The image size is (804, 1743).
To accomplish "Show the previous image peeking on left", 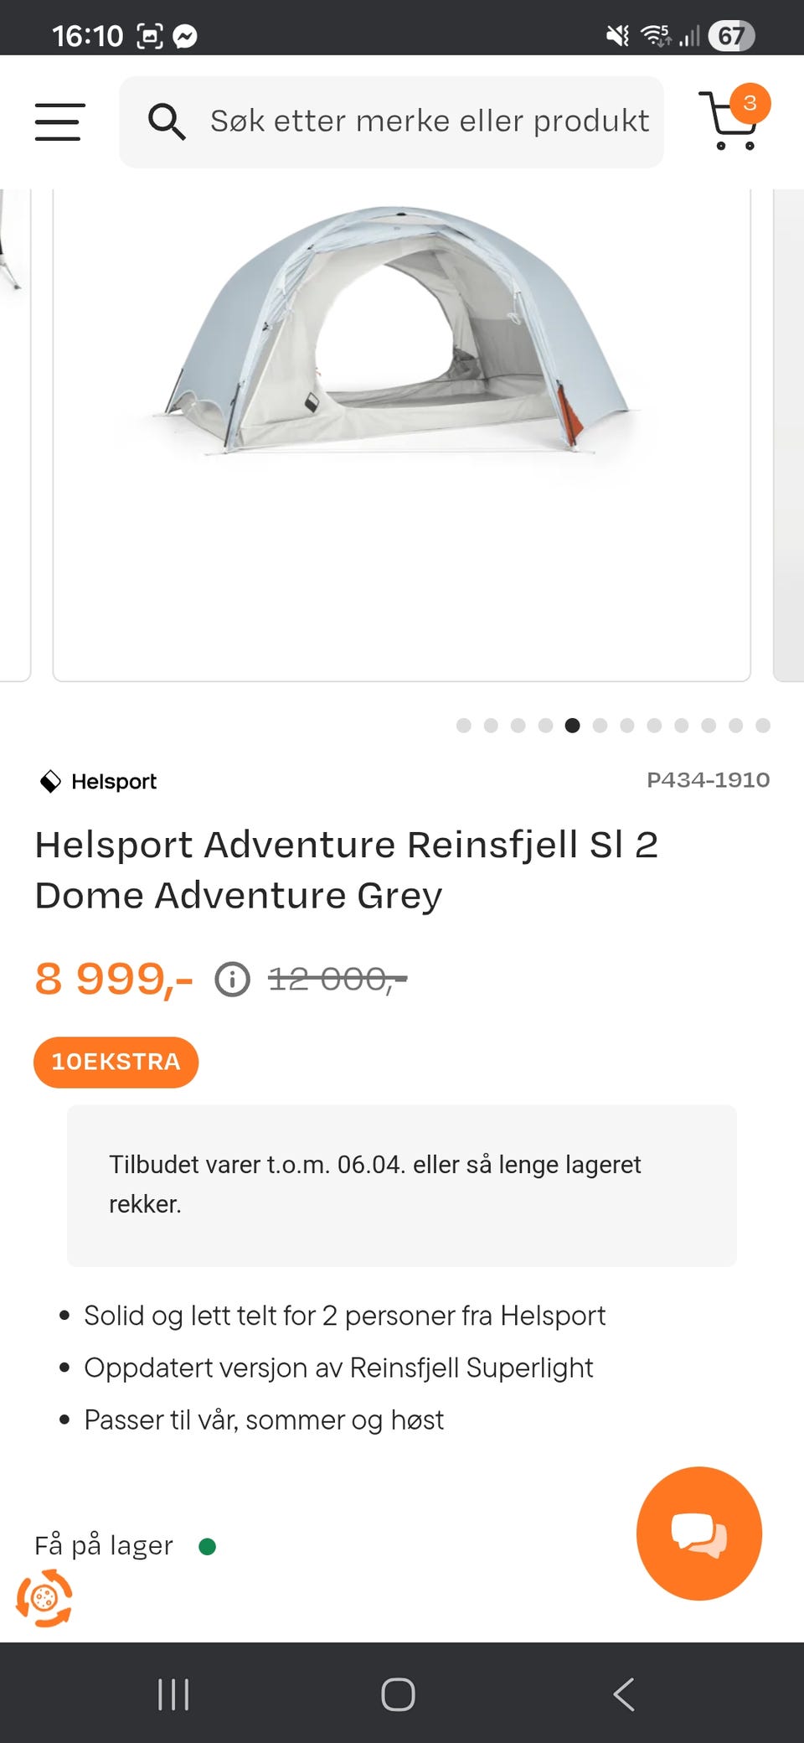I will [15, 435].
